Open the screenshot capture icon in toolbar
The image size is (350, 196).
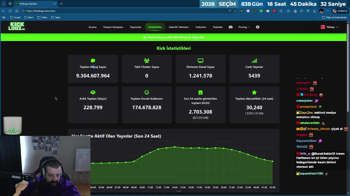314,11
